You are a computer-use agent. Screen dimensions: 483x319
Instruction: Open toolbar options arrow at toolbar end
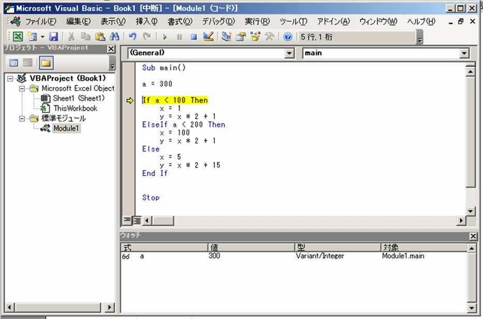tap(419, 38)
